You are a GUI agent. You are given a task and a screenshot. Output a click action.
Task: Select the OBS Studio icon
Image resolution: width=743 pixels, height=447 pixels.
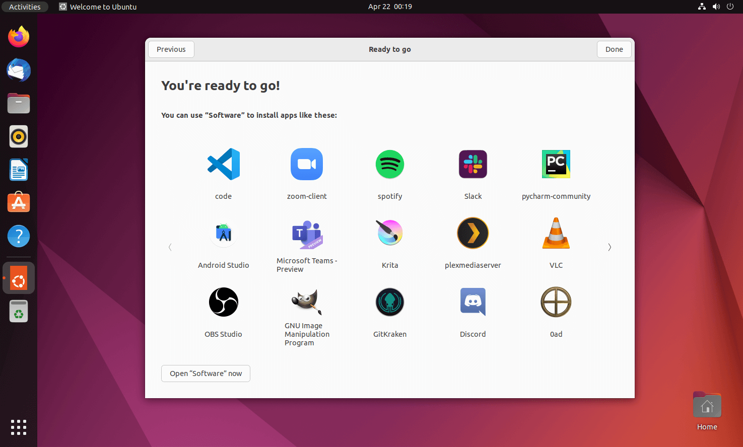tap(223, 302)
